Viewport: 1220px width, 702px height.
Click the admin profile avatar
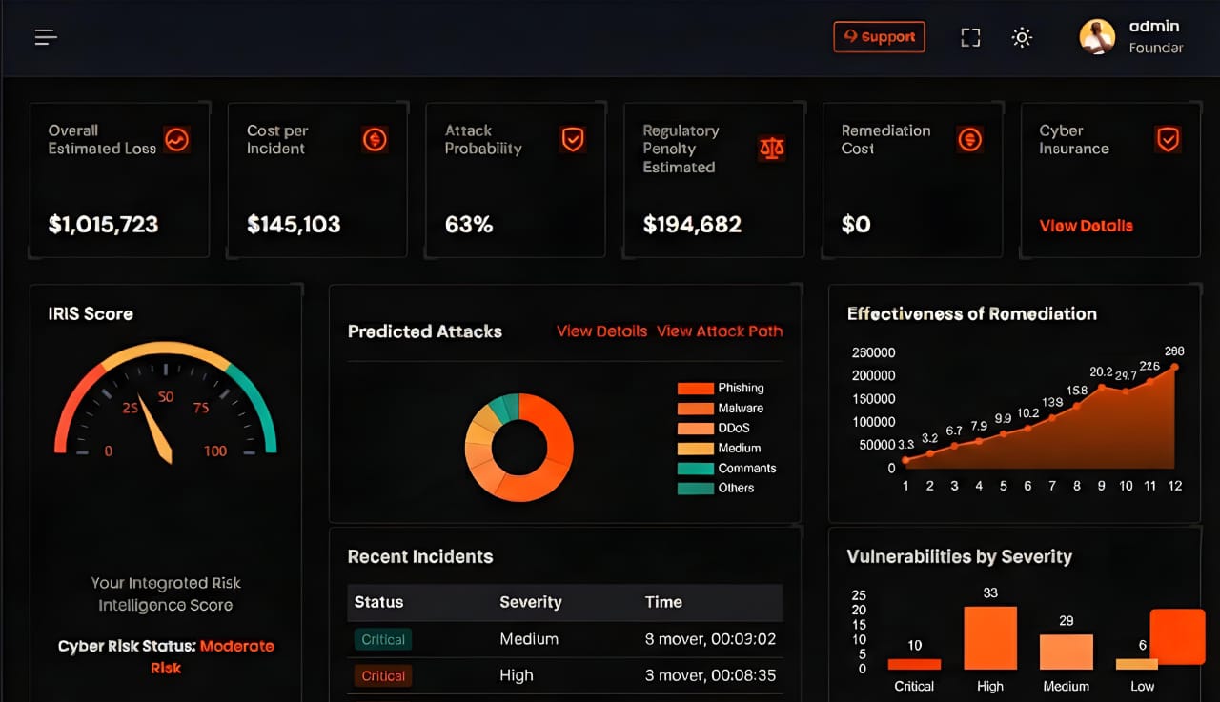point(1097,37)
